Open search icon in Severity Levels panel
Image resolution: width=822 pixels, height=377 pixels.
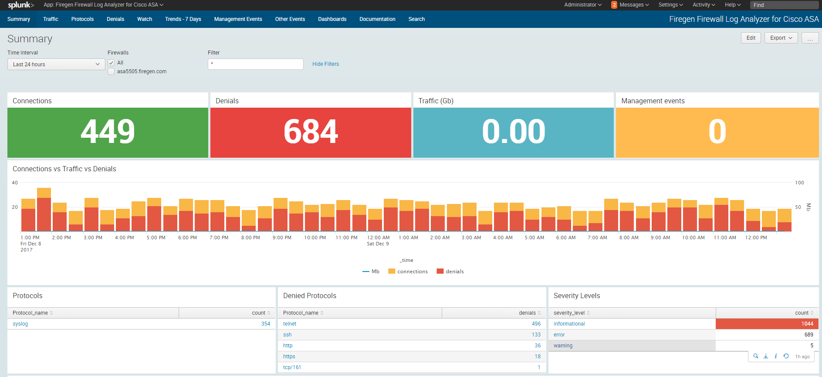(x=756, y=356)
